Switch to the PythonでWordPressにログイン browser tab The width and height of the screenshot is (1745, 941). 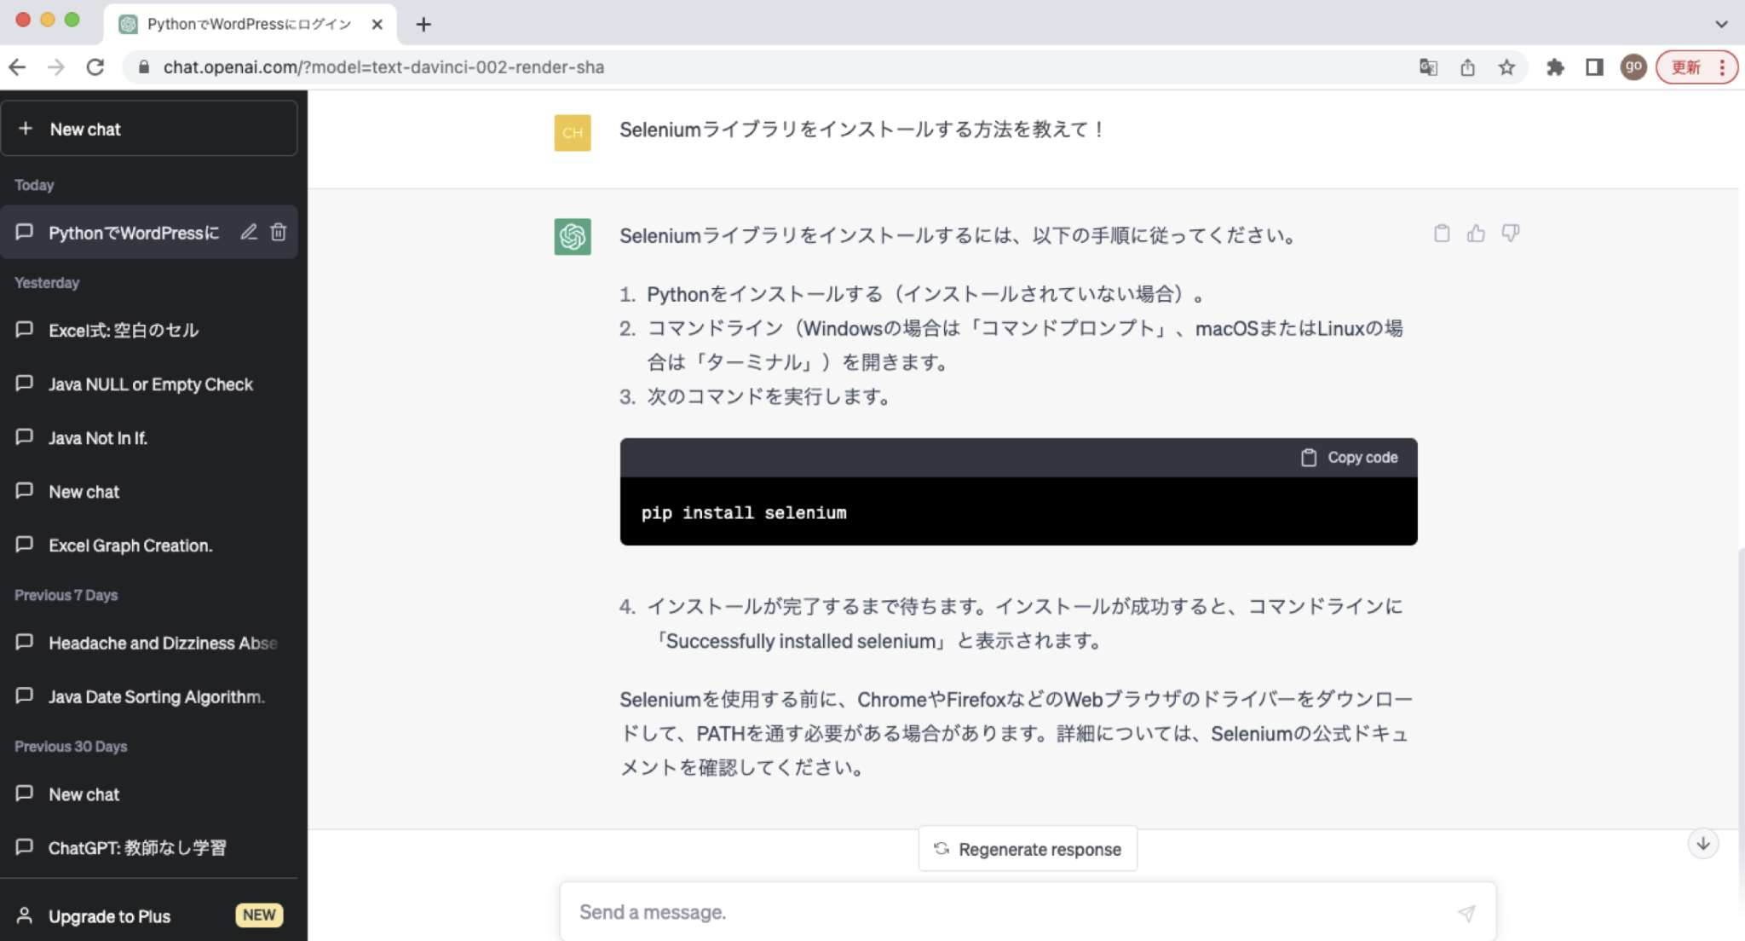pyautogui.click(x=247, y=24)
